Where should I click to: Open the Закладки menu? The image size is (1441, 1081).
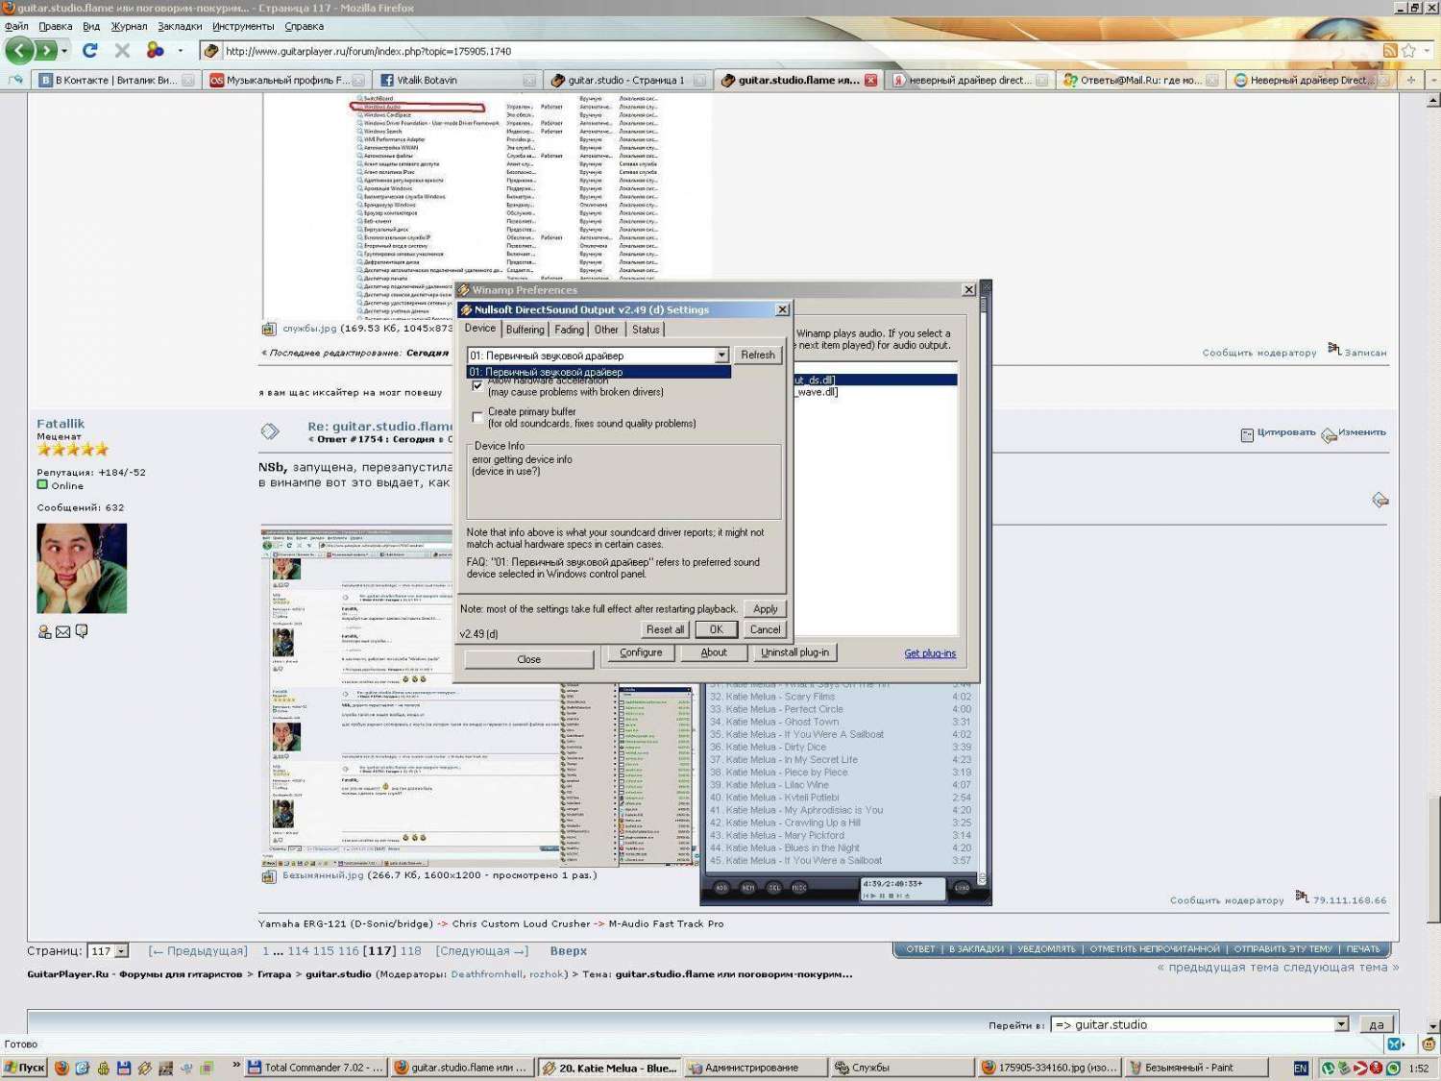pyautogui.click(x=180, y=26)
